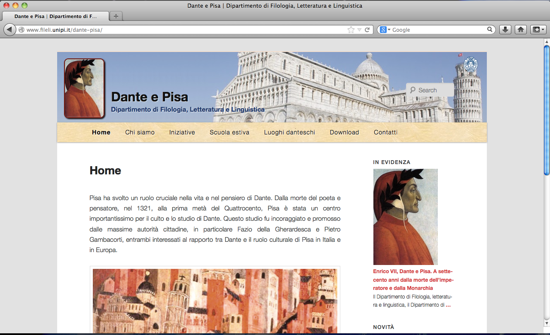Screen dimensions: 550x335
Task: Click the yellow minimize window button
Action: click(x=15, y=6)
